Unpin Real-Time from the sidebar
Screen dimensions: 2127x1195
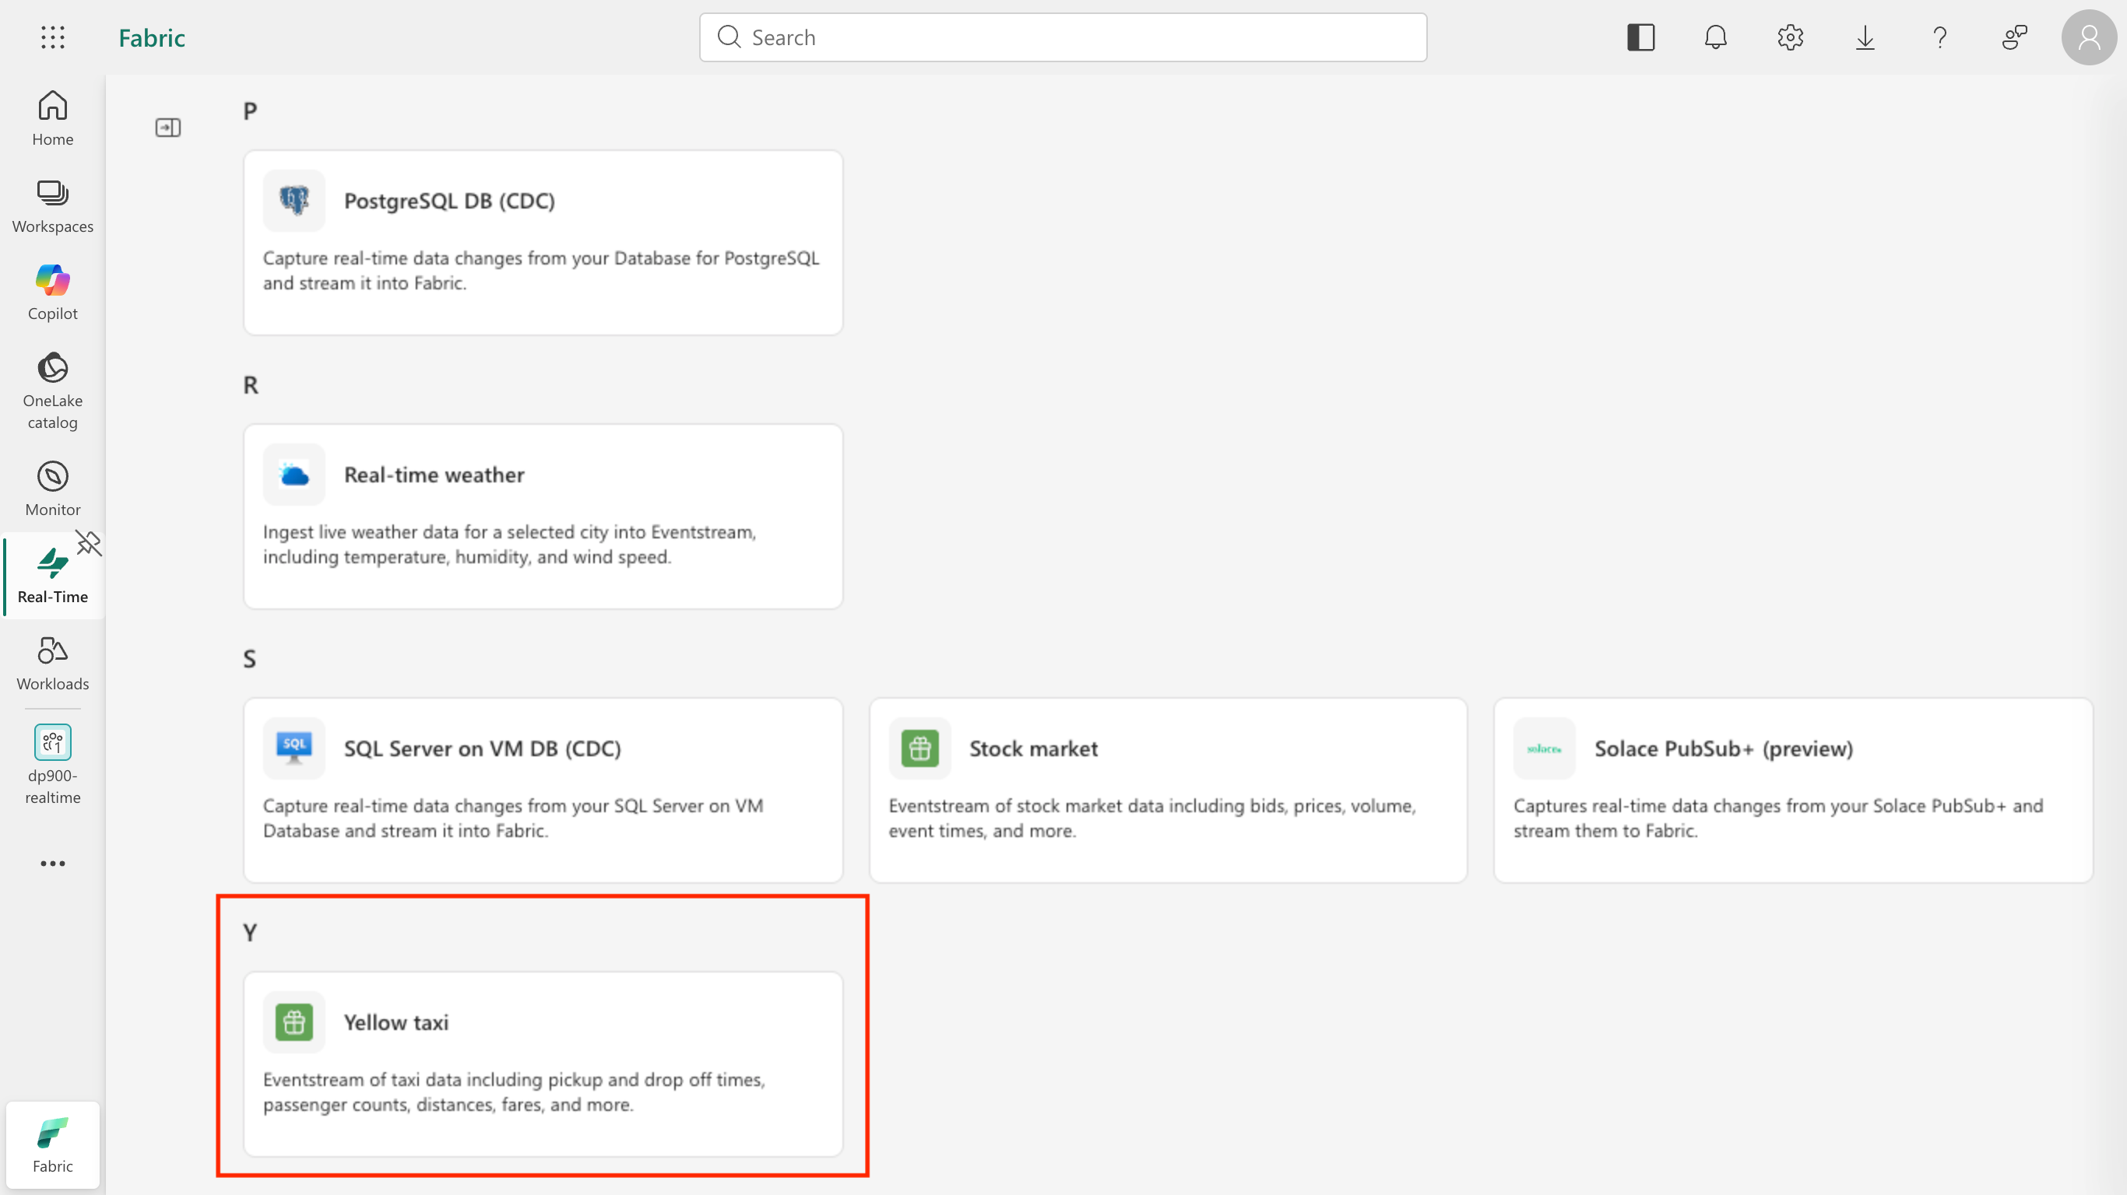(x=88, y=543)
